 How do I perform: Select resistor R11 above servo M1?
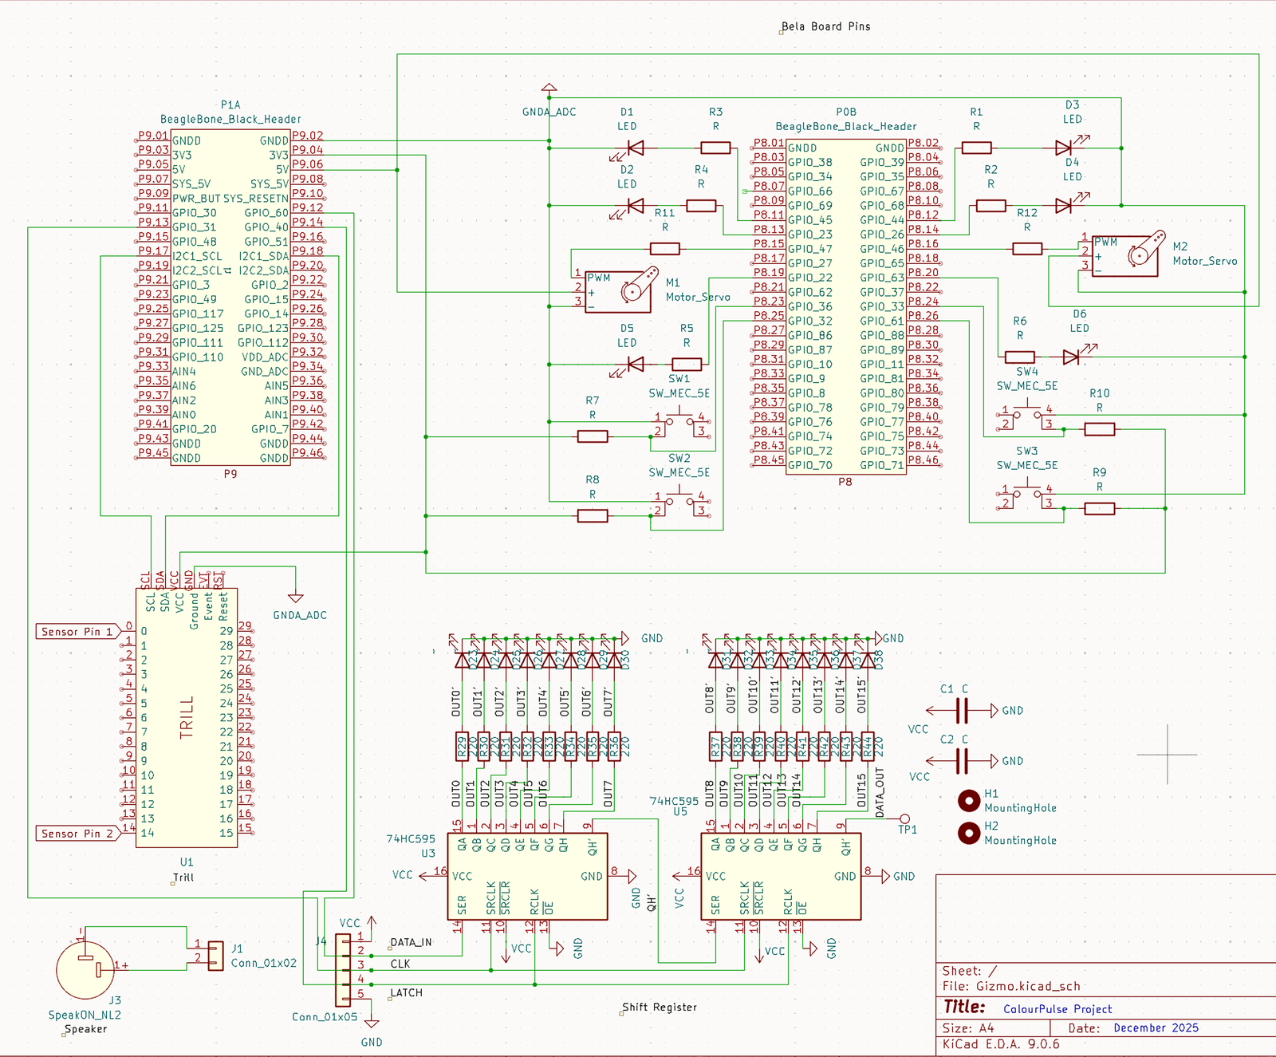(664, 249)
